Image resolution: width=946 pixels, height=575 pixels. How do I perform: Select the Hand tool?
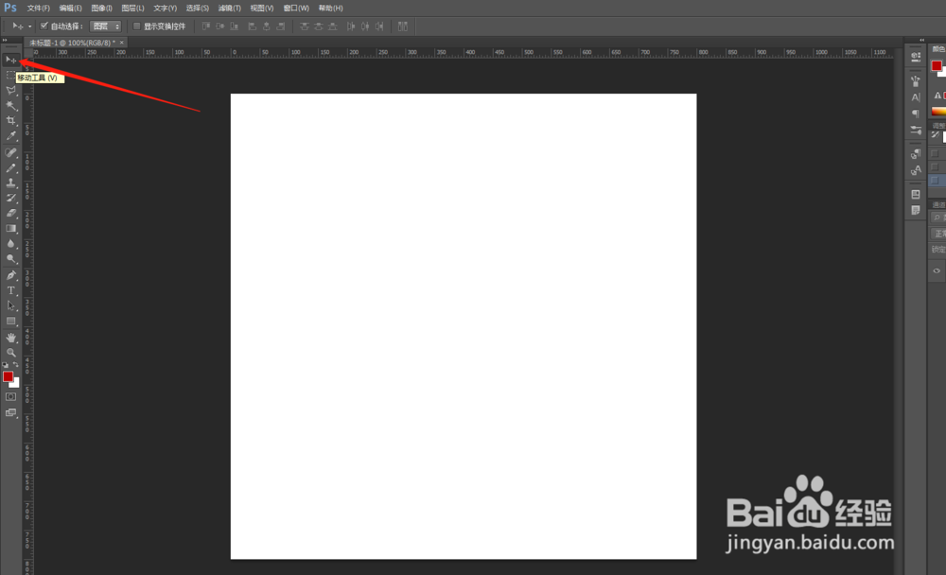(x=10, y=338)
